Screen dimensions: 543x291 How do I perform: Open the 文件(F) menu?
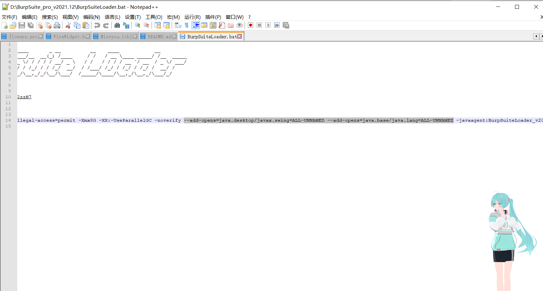click(9, 17)
